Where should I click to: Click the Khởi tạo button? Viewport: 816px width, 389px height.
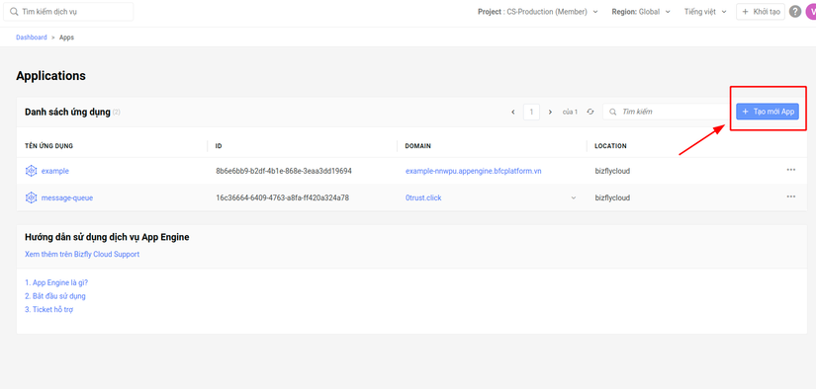[x=761, y=12]
